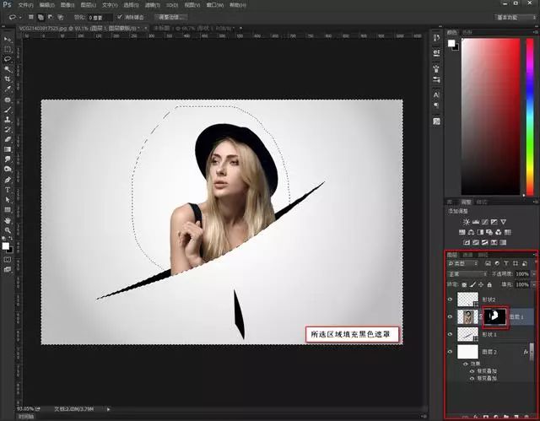This screenshot has width=540, height=421.
Task: Select the Rectangle shape tool
Action: (8, 210)
